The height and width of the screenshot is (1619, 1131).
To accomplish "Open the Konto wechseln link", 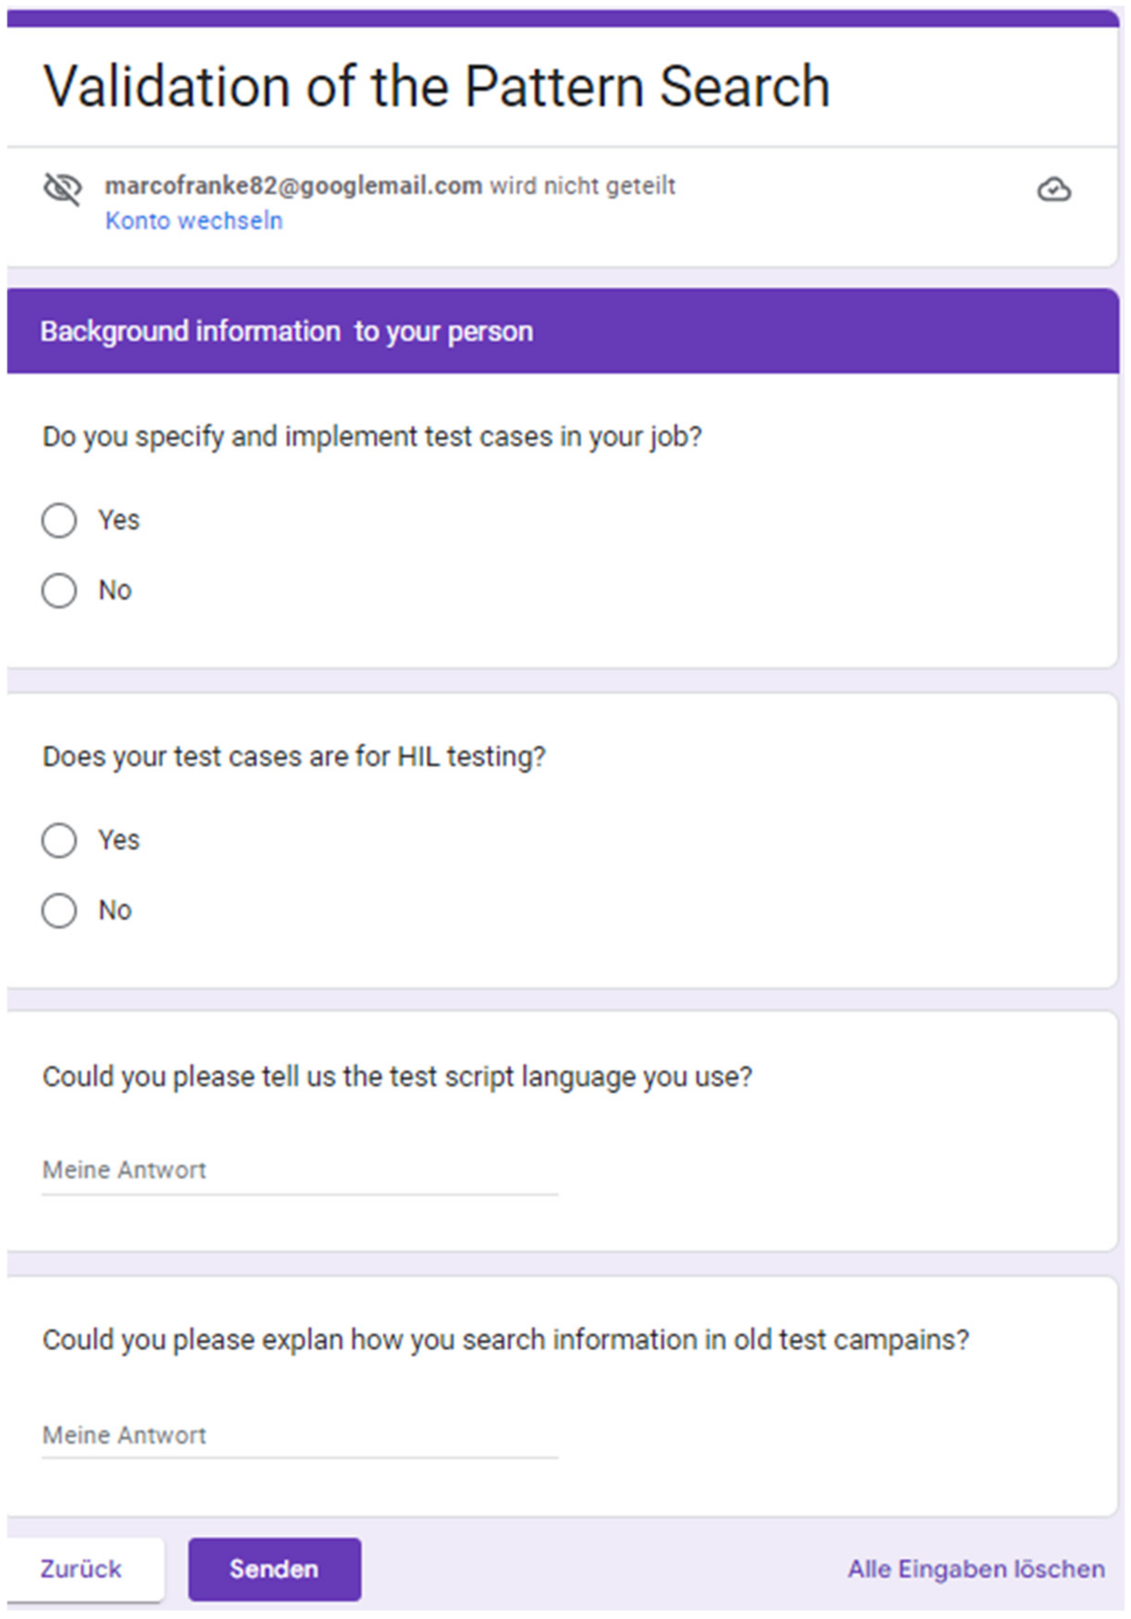I will (x=194, y=221).
